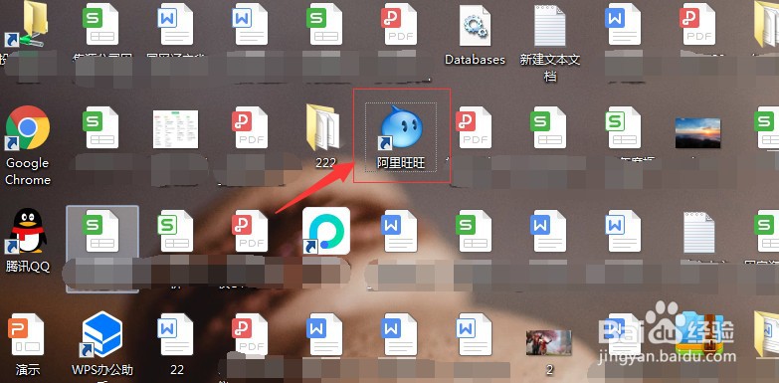Click the highlighted spreadsheet beside 腾讯QQ
Viewport: 779px width, 383px height.
(102, 249)
